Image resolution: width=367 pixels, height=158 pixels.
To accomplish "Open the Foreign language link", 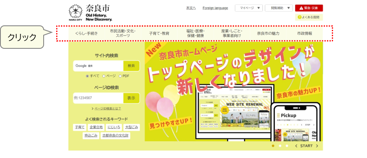I will click(x=215, y=8).
